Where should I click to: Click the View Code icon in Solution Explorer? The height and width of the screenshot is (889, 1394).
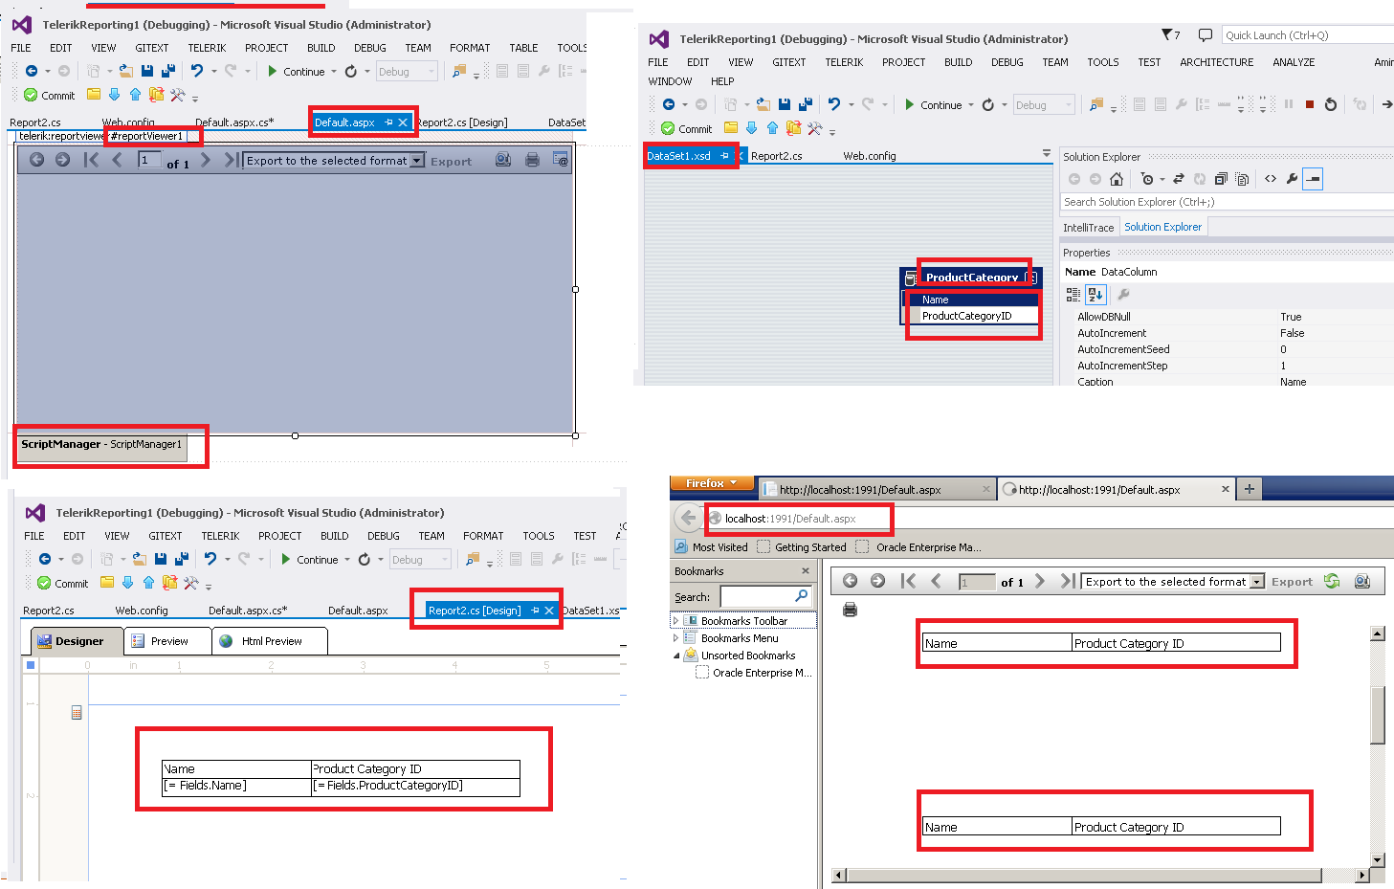pos(1271,179)
